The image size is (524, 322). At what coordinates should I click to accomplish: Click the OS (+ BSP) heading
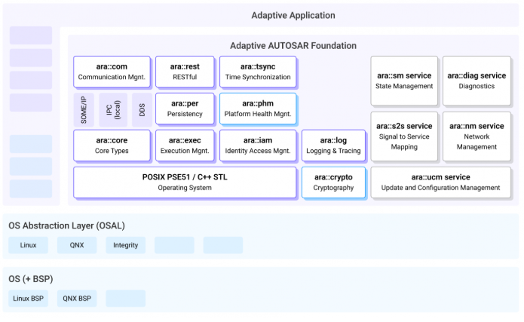[x=31, y=279]
